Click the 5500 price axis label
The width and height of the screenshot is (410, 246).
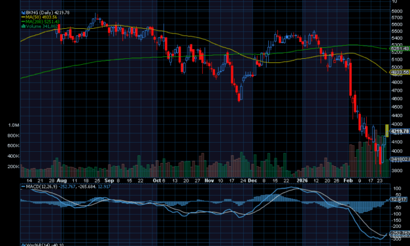[397, 31]
